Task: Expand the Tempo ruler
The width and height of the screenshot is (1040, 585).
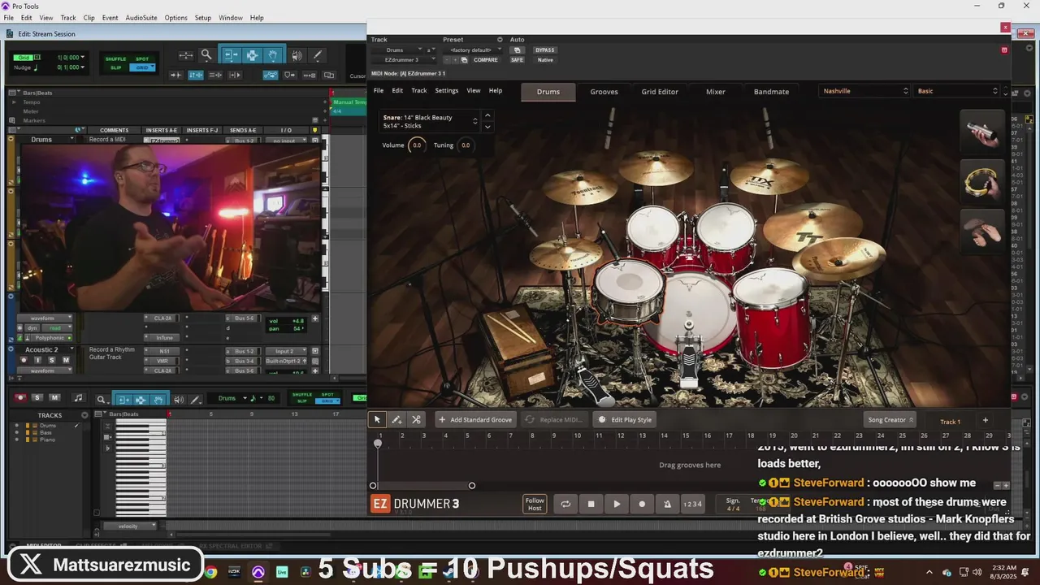Action: coord(14,102)
